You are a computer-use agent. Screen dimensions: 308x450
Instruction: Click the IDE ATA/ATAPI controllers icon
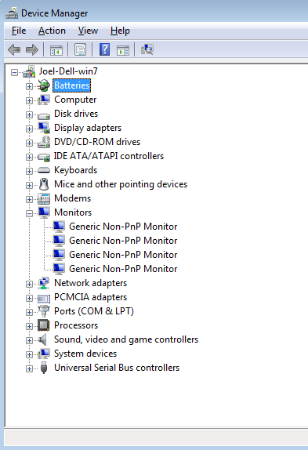tap(44, 157)
